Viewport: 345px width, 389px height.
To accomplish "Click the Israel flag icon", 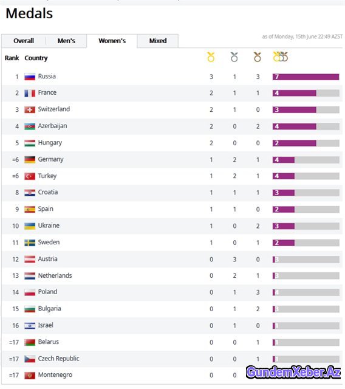I will 30,326.
